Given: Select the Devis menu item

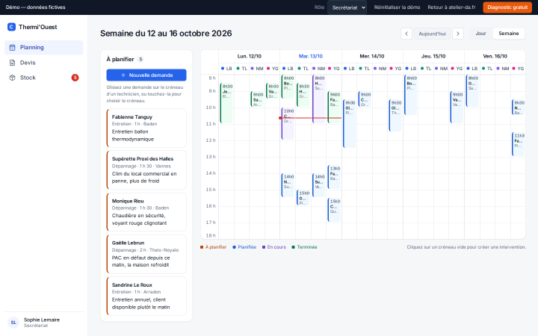Looking at the screenshot, I should pyautogui.click(x=44, y=63).
